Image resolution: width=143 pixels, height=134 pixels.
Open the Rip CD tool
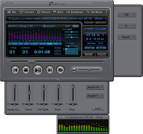[11, 12]
